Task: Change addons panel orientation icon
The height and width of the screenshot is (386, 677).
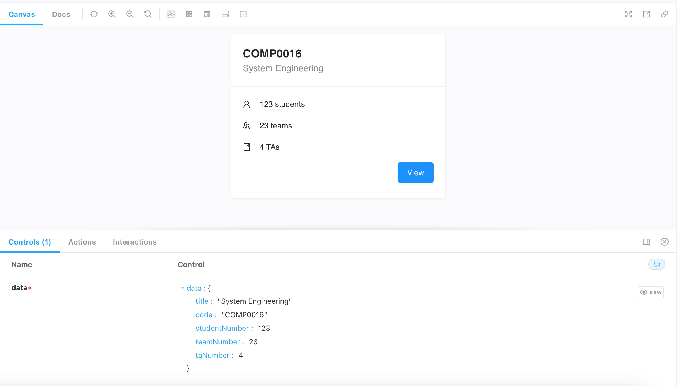Action: (647, 242)
